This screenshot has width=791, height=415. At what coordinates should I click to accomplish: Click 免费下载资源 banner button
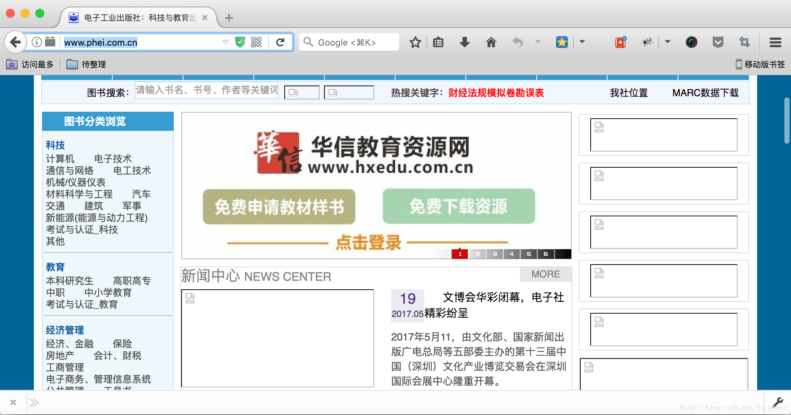[x=459, y=206]
